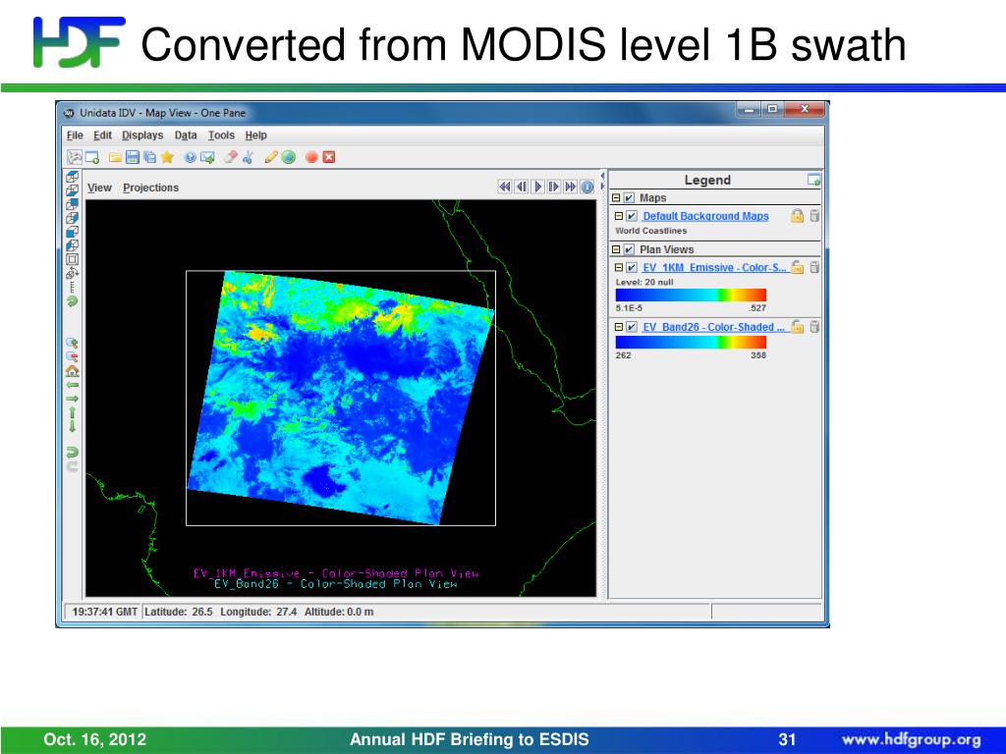Collapse the Plan Views category
This screenshot has width=1006, height=754.
616,249
